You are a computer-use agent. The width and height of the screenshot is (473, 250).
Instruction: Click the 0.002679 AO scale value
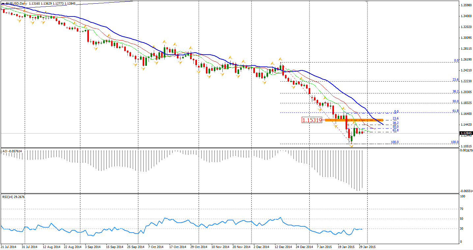point(466,150)
